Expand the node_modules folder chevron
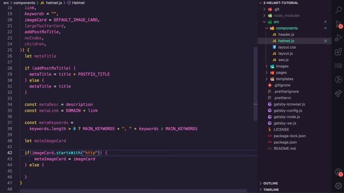Screen dimensions: 344x193 (264, 16)
